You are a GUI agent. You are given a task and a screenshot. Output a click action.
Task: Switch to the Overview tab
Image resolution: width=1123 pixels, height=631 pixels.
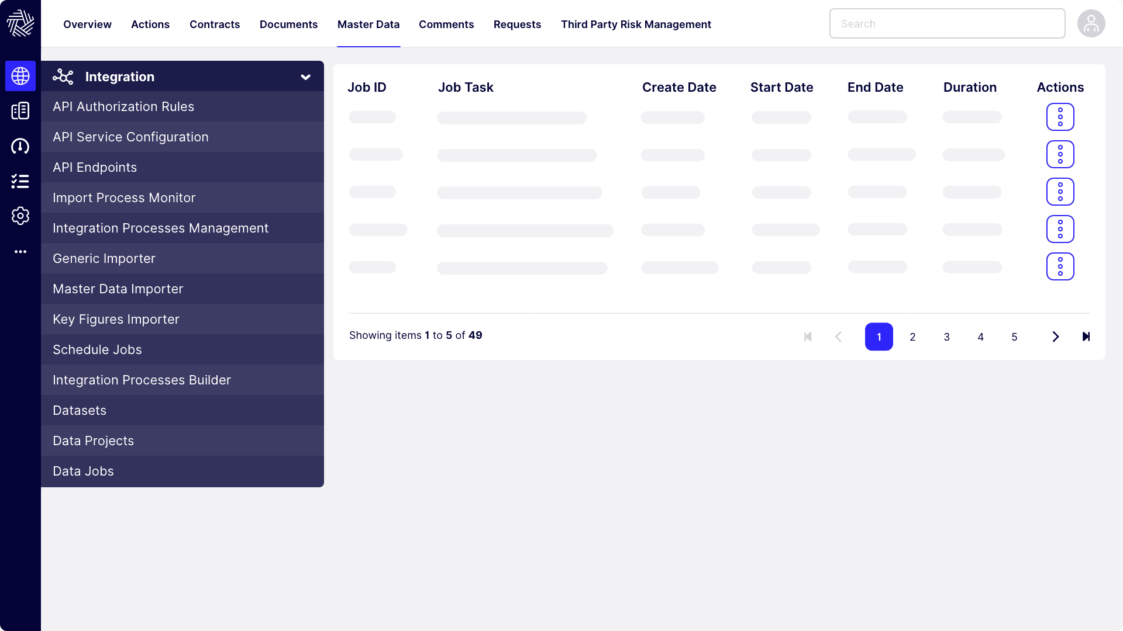[x=87, y=24]
